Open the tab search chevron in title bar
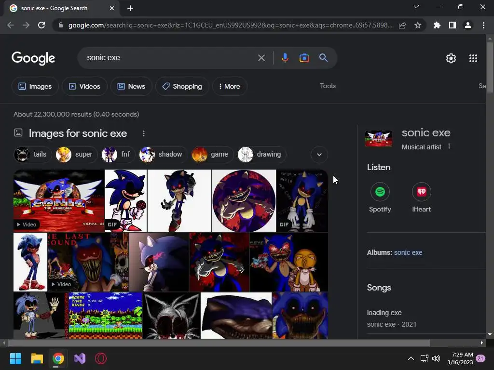This screenshot has width=494, height=370. 416,7
